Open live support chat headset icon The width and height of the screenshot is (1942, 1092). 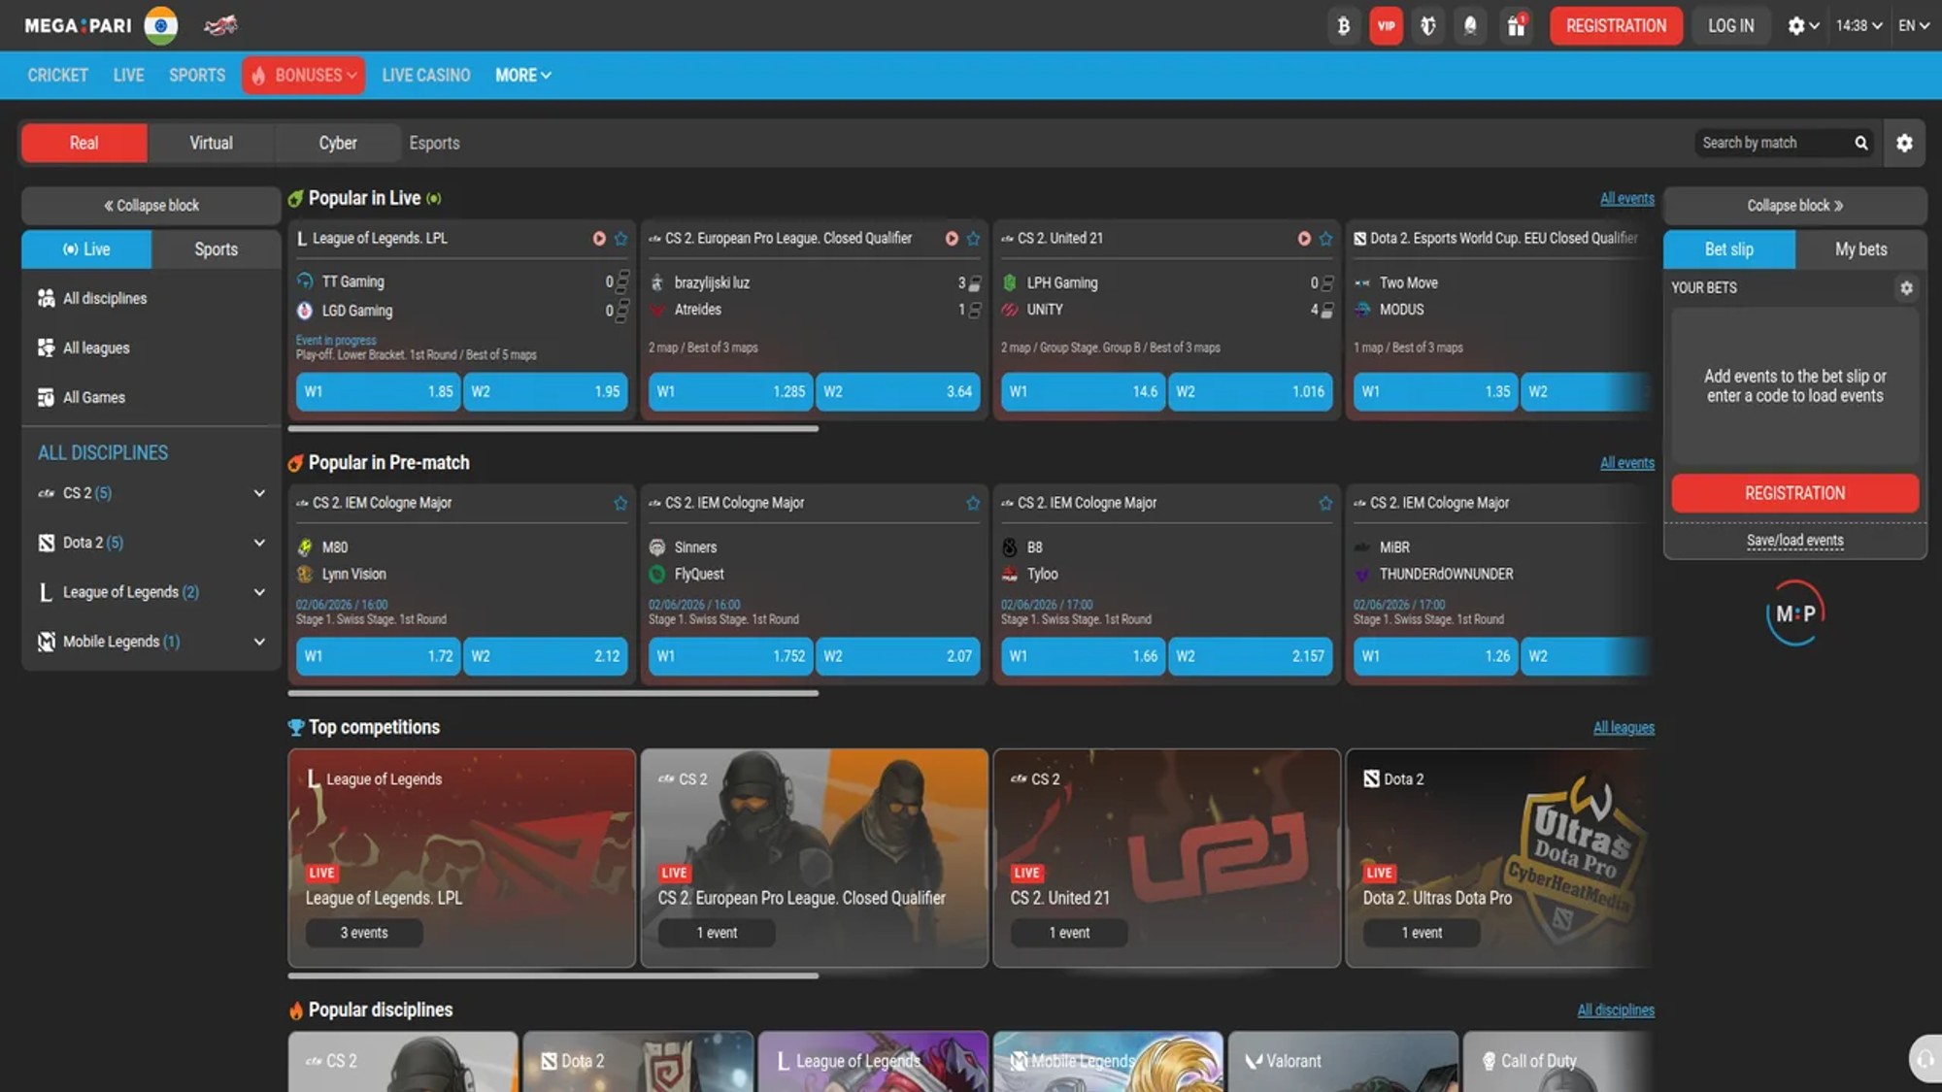(x=1925, y=1059)
